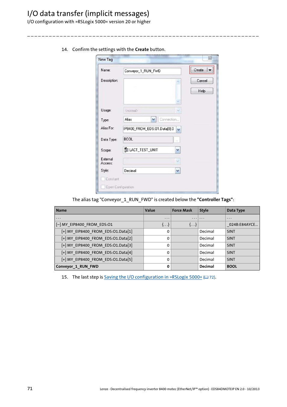Expand MY_EIP8400_FROM_EDS:O1.Data[5] row
The image size is (287, 407).
64,260
